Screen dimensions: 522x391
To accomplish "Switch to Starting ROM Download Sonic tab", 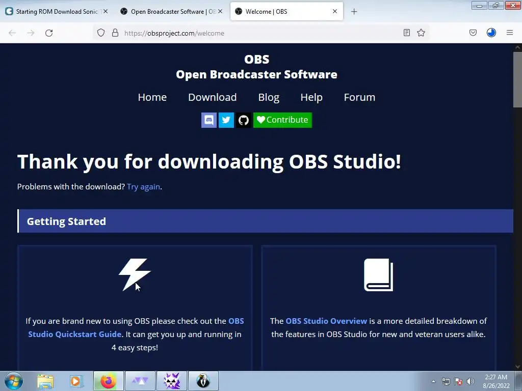I will point(57,12).
